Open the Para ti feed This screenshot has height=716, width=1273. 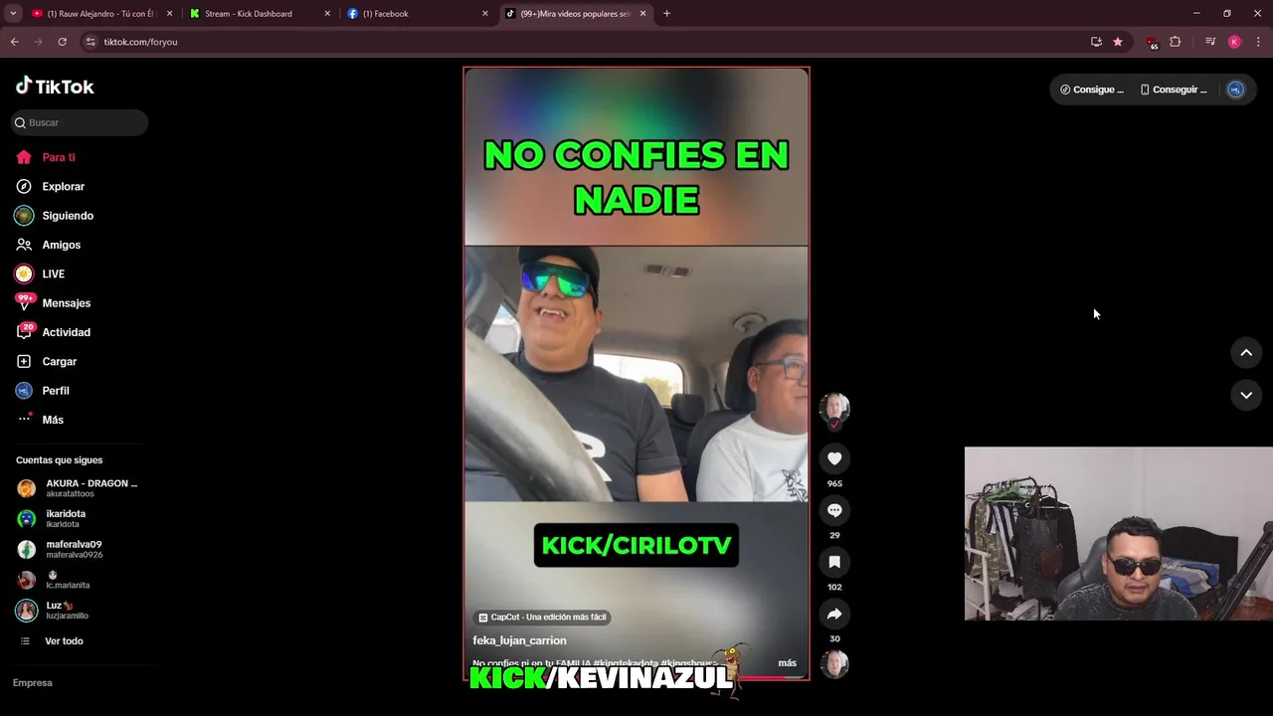click(59, 157)
